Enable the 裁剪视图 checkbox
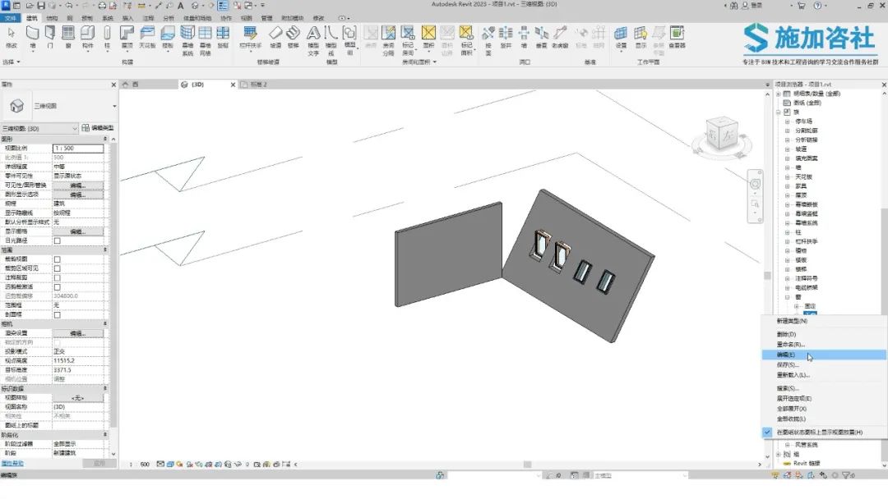Viewport: 888px width, 499px height. (58, 259)
